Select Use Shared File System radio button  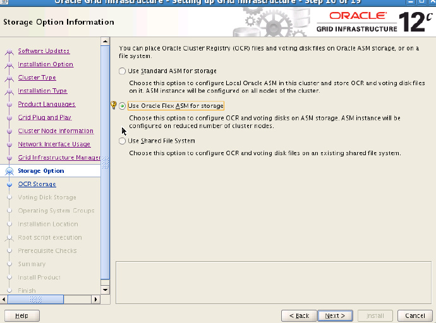click(122, 141)
